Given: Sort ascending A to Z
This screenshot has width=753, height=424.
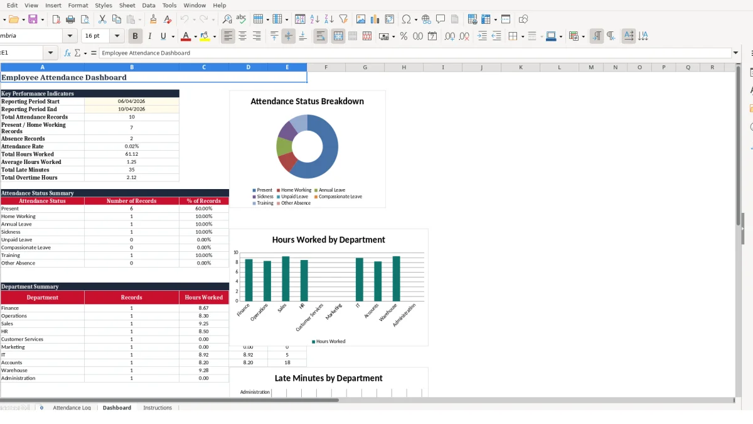Looking at the screenshot, I should coord(315,19).
